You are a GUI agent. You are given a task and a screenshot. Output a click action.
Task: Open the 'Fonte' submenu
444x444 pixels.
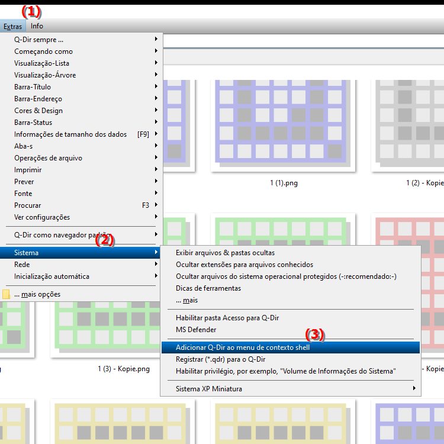coord(81,194)
